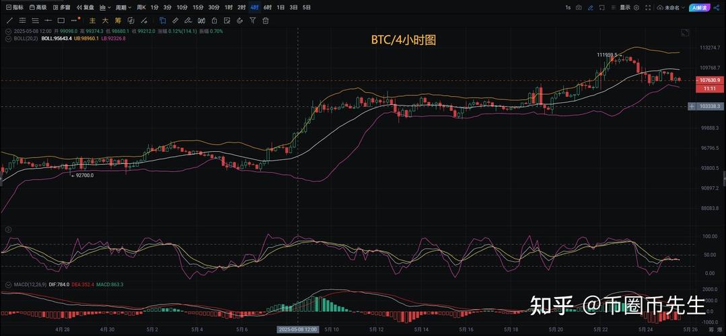Select the pen annotation tool
Viewport: 726px width, 336px height.
[188, 21]
